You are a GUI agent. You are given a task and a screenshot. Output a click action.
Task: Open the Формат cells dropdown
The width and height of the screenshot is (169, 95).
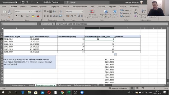click(125, 16)
